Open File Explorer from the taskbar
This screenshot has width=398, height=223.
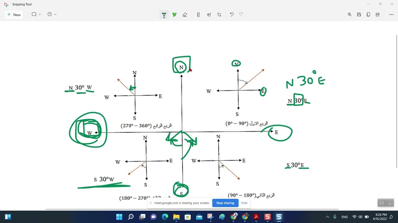pyautogui.click(x=176, y=217)
